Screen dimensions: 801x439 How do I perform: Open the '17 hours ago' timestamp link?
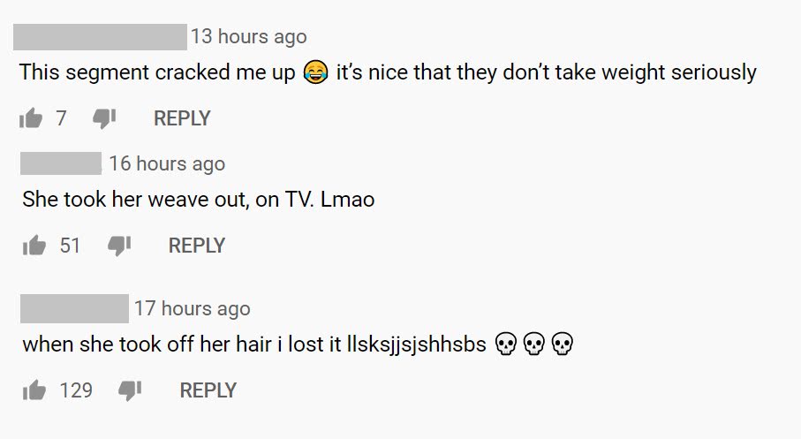click(193, 308)
